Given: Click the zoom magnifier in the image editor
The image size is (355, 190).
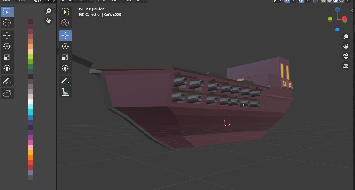Looking at the screenshot, I should coord(49,11).
